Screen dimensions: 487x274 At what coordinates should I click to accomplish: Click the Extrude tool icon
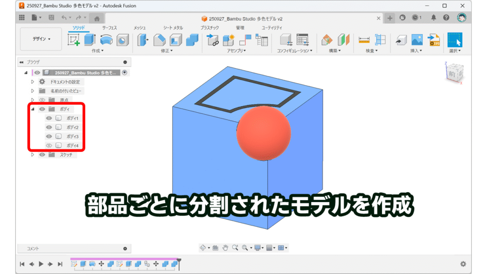click(89, 40)
